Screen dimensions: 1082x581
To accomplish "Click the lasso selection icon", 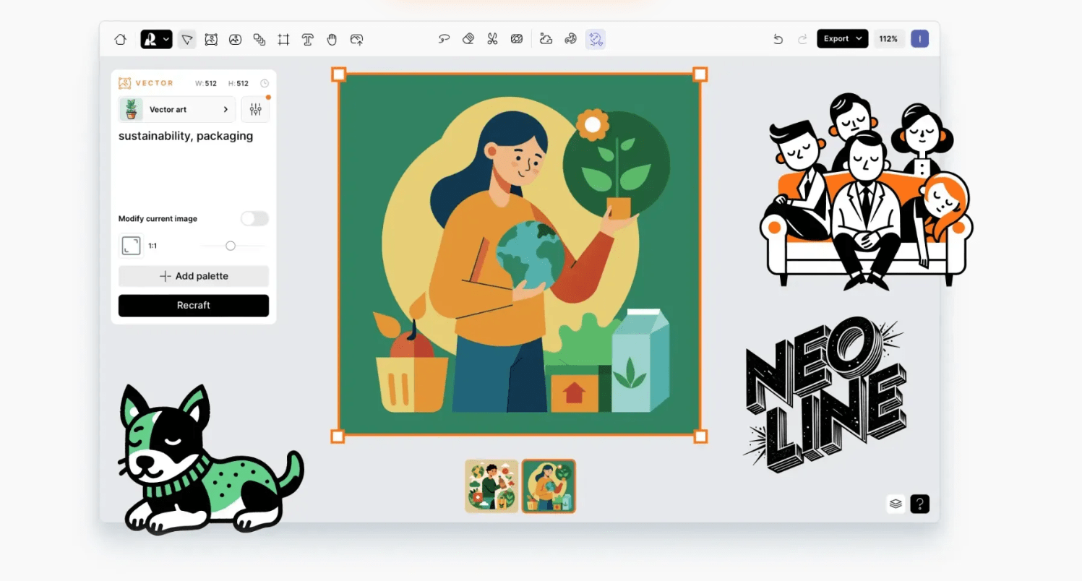I will (x=444, y=40).
